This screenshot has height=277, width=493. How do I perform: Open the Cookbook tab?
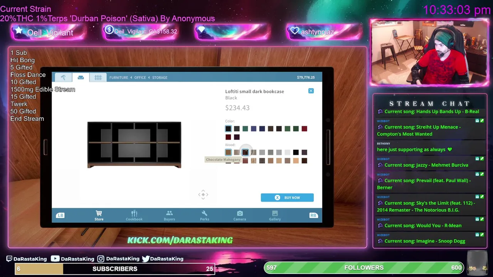[134, 215]
